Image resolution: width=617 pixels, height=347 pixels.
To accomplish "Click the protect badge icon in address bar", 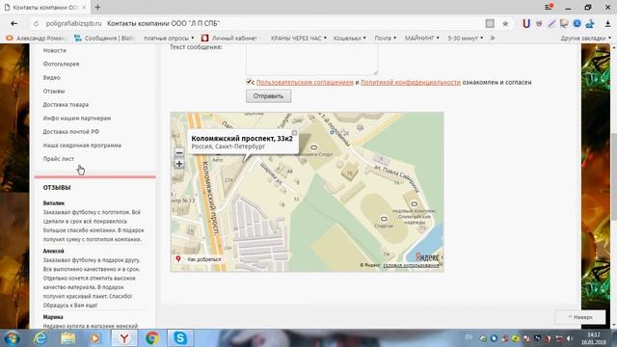I will pyautogui.click(x=490, y=23).
